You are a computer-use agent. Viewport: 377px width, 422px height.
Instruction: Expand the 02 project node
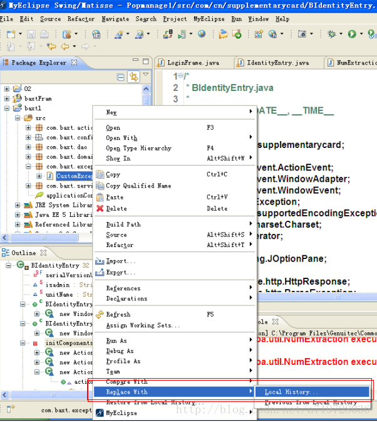[x=7, y=89]
